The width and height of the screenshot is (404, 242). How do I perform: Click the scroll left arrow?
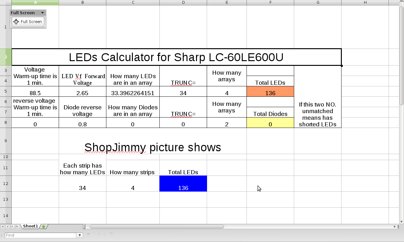pos(87,227)
